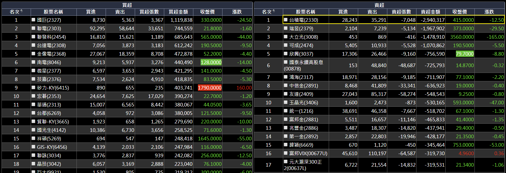Click 買超張數 column header
Image resolution: width=506 pixels, height=173 pixels.
click(149, 12)
